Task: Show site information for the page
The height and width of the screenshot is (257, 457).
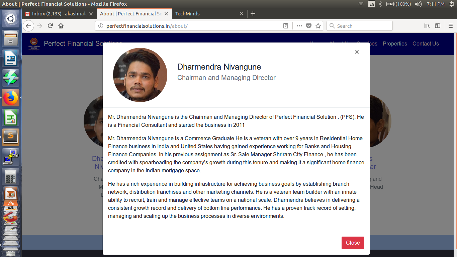Action: [100, 26]
